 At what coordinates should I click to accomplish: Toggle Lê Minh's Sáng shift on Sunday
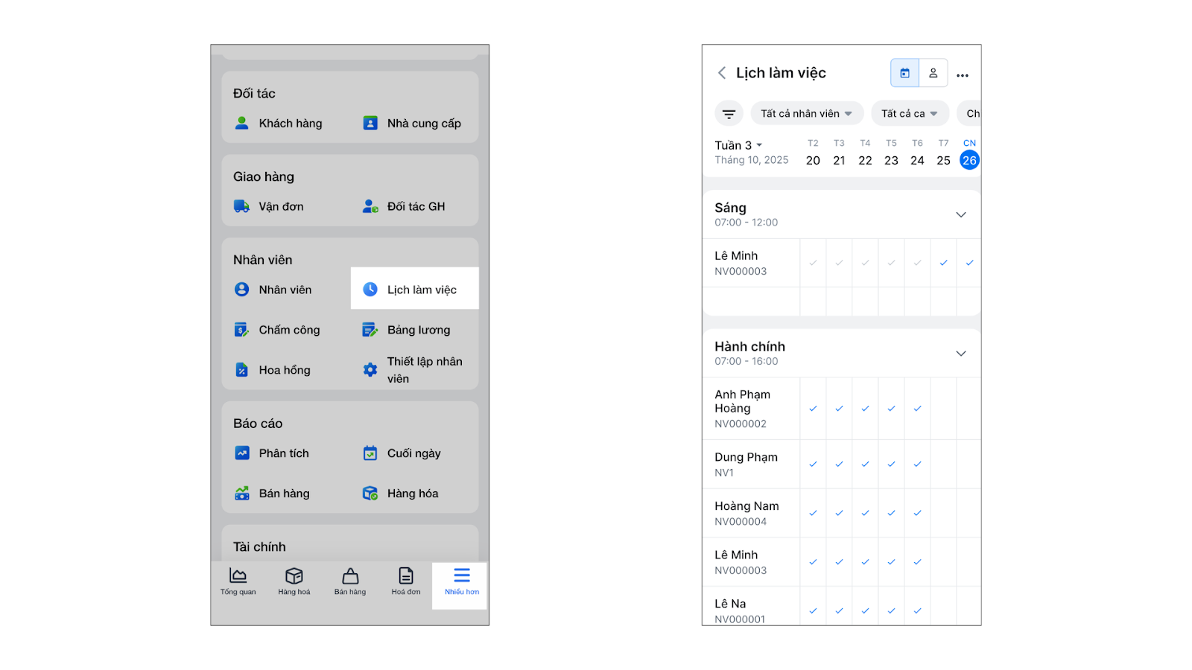coord(969,263)
